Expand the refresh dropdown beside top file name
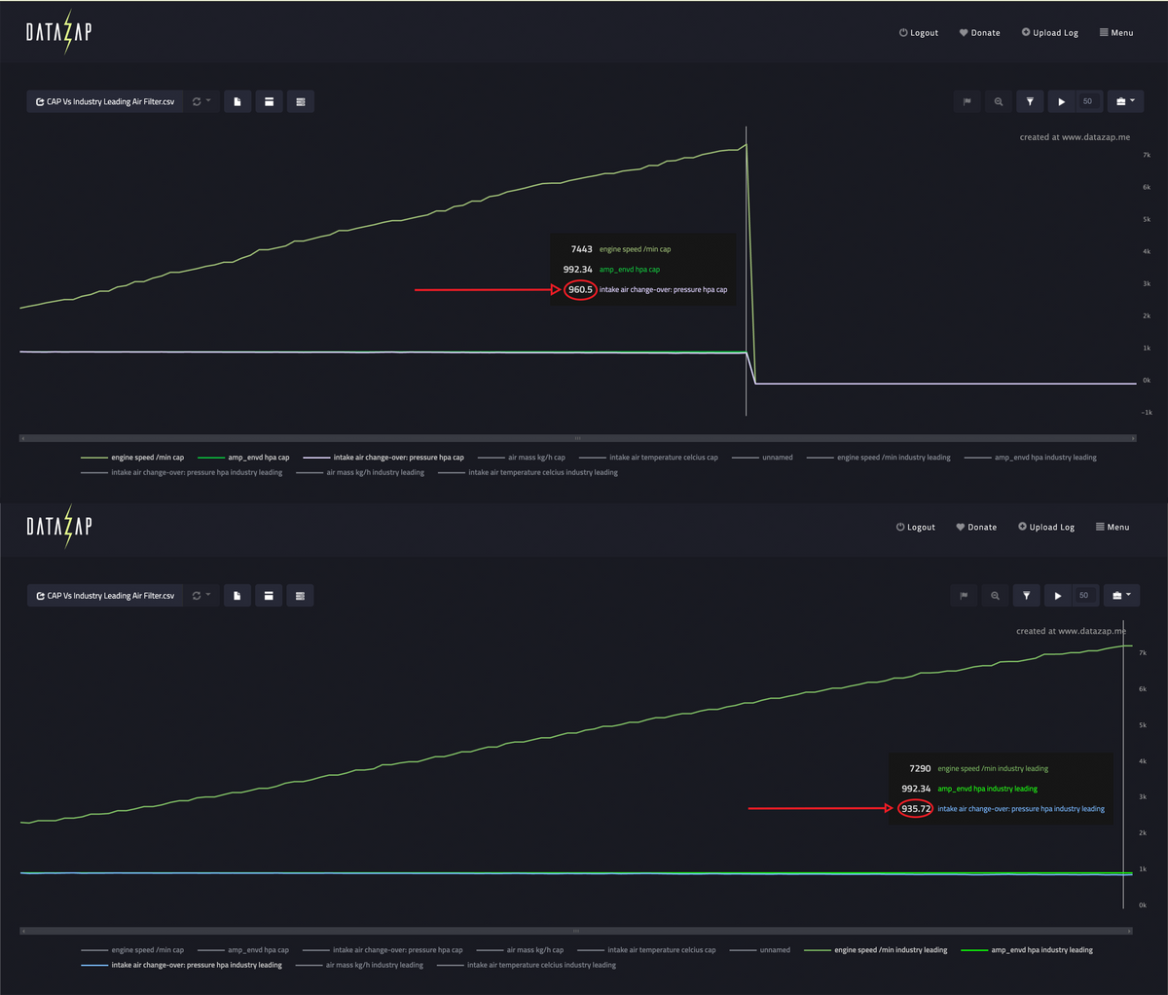The height and width of the screenshot is (995, 1168). 201,101
